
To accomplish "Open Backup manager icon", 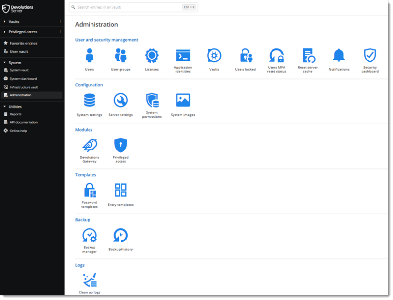I will click(90, 236).
